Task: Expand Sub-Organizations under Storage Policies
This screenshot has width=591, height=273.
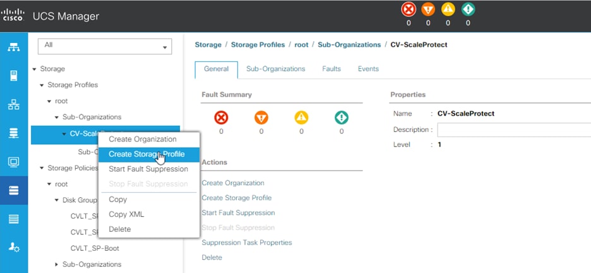Action: point(57,264)
